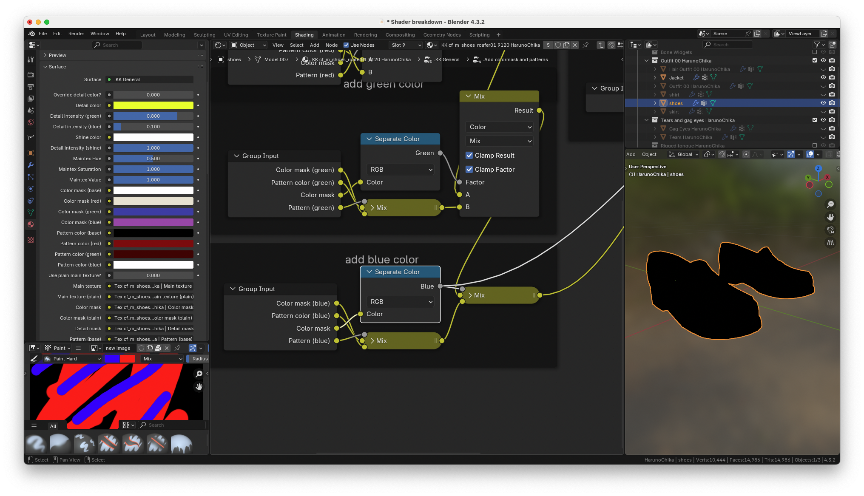864x496 pixels.
Task: Open the Texture properties checker tab
Action: 31,240
